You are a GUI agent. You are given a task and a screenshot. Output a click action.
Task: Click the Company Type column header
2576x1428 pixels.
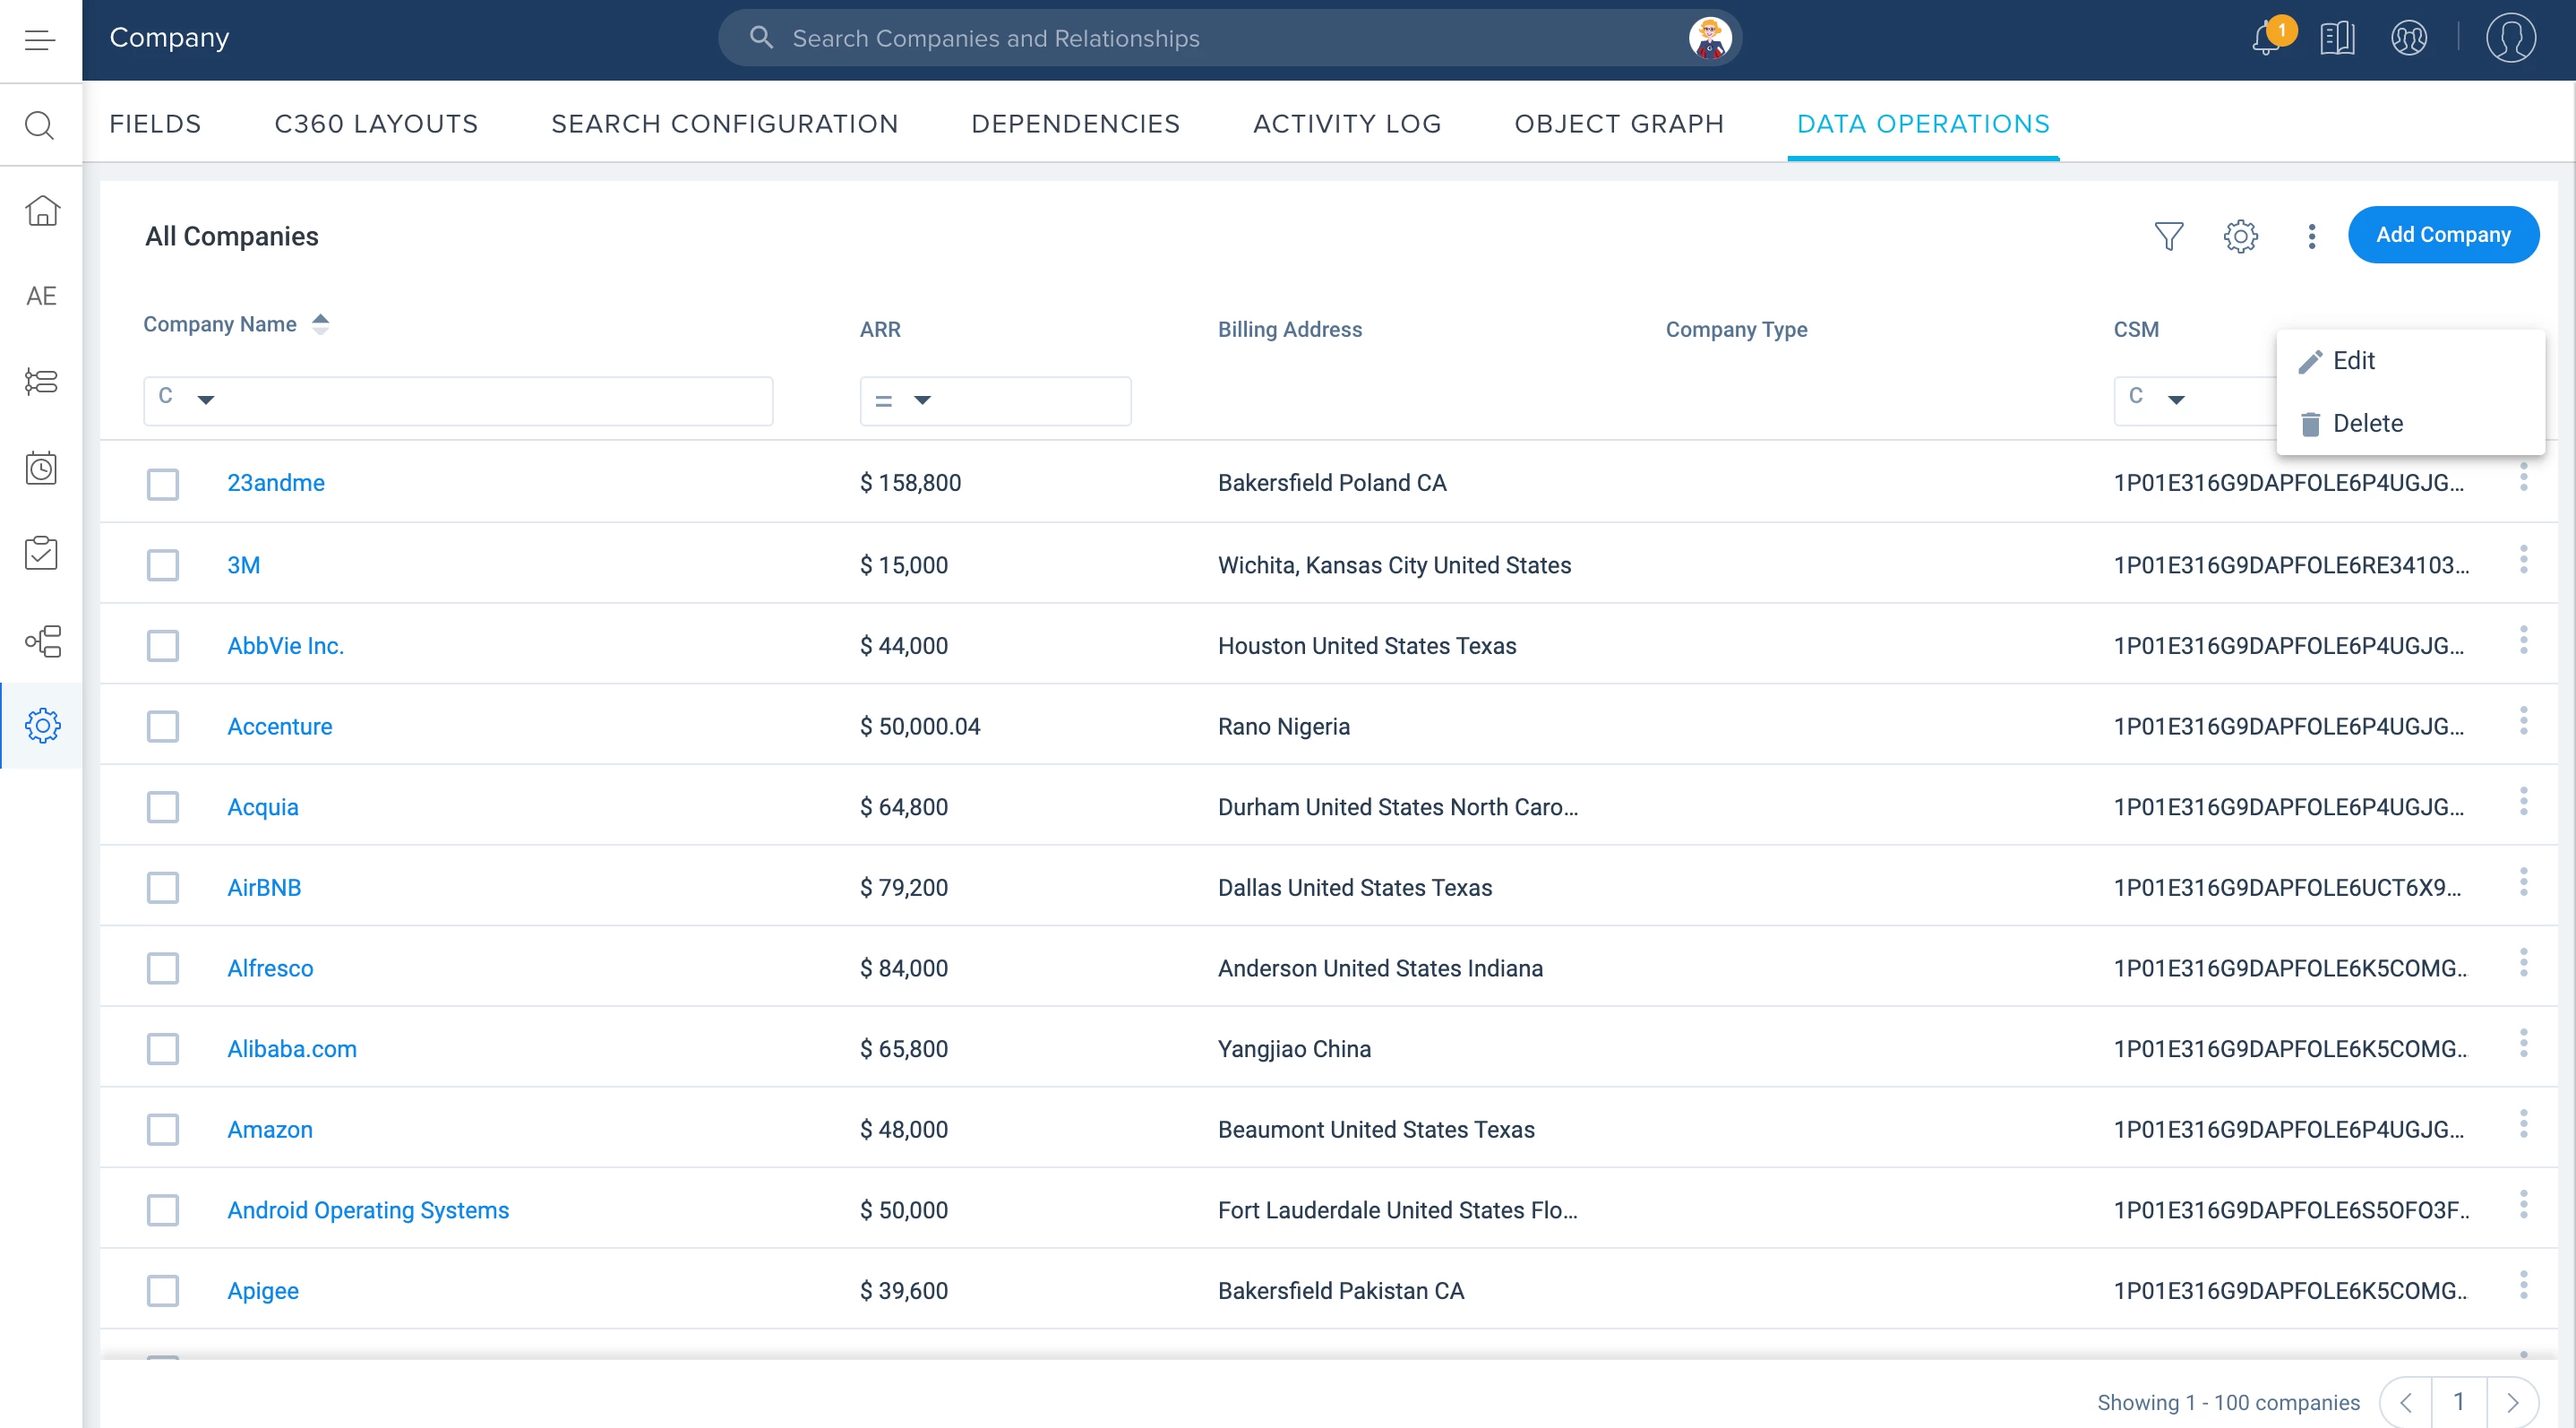pyautogui.click(x=1736, y=330)
